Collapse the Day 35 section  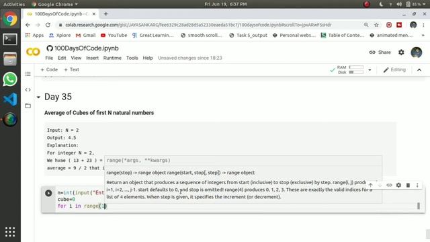(x=38, y=97)
